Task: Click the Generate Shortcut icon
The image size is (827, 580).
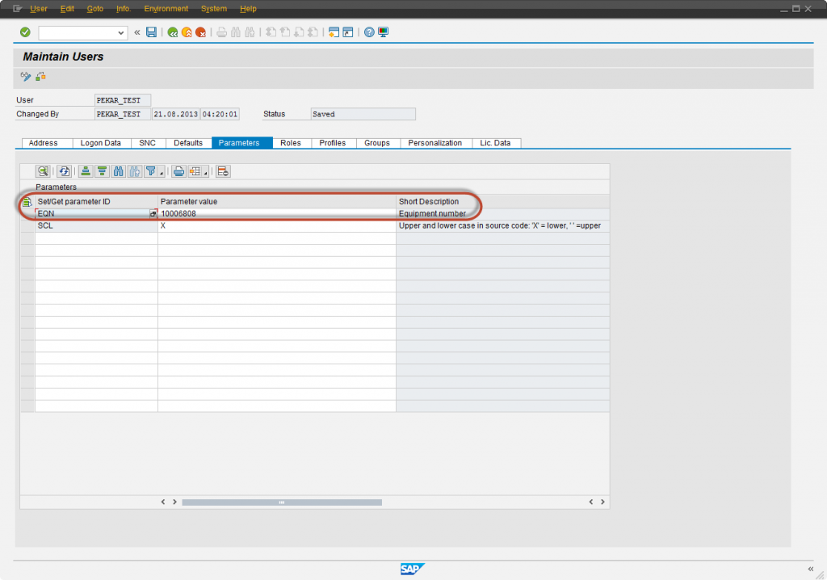Action: (x=348, y=33)
